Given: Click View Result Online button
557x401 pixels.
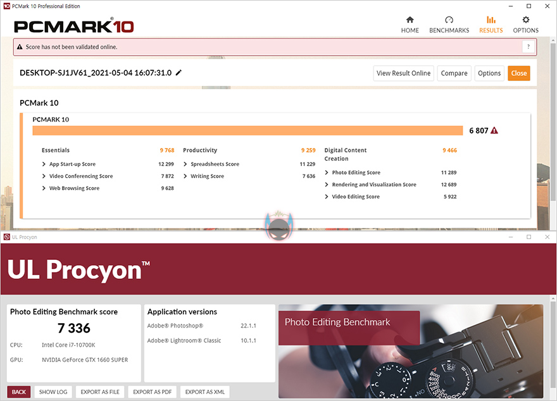Looking at the screenshot, I should click(404, 73).
